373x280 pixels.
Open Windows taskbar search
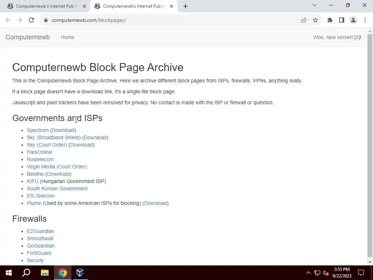tap(26, 273)
